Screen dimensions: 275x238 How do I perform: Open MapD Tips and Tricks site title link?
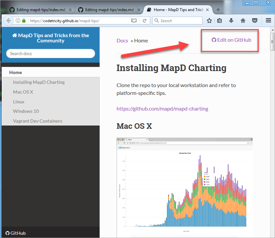point(51,38)
